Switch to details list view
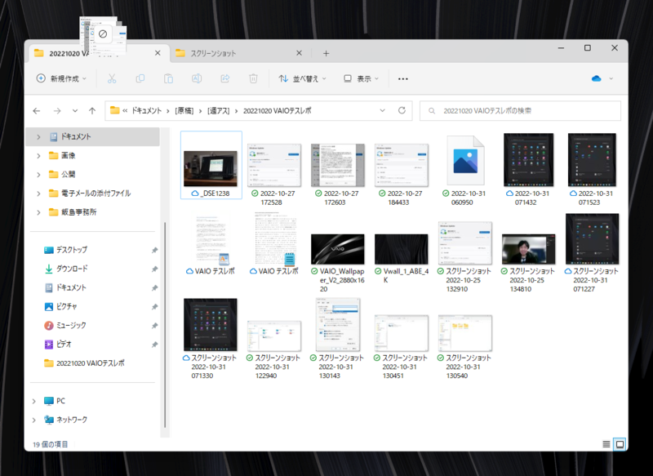 606,444
